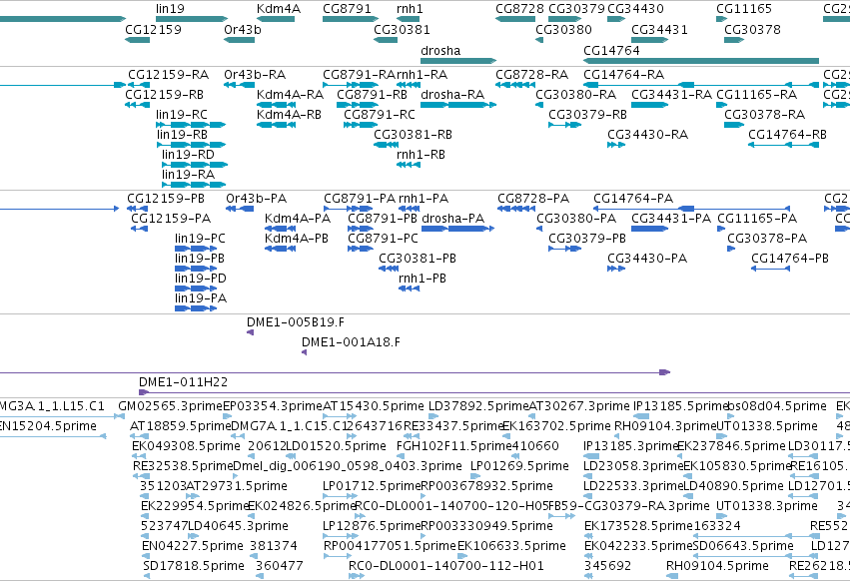Select the LD23058.3prime EST label
Viewport: 850px width, 581px height.
click(633, 466)
